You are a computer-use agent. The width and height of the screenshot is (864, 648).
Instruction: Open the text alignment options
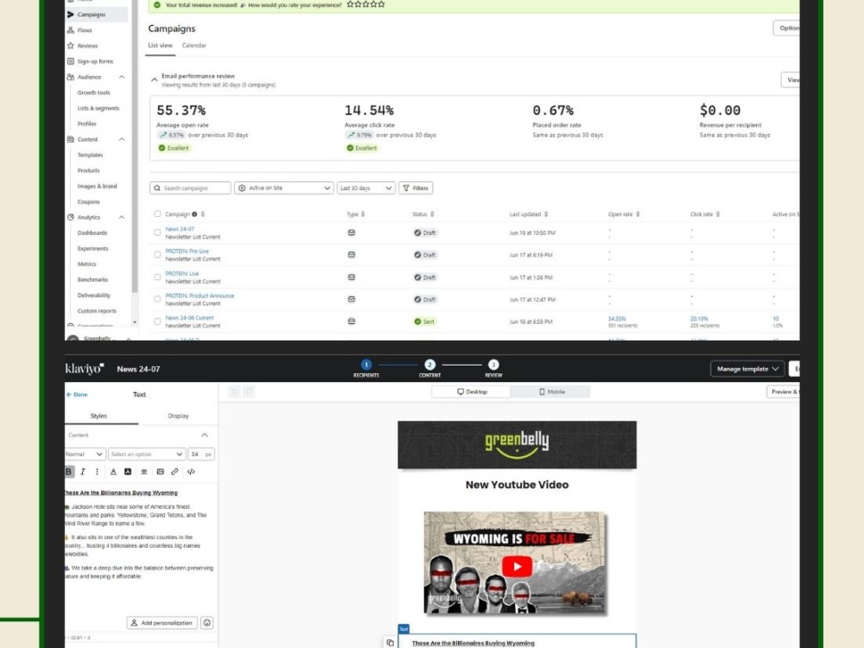(143, 472)
